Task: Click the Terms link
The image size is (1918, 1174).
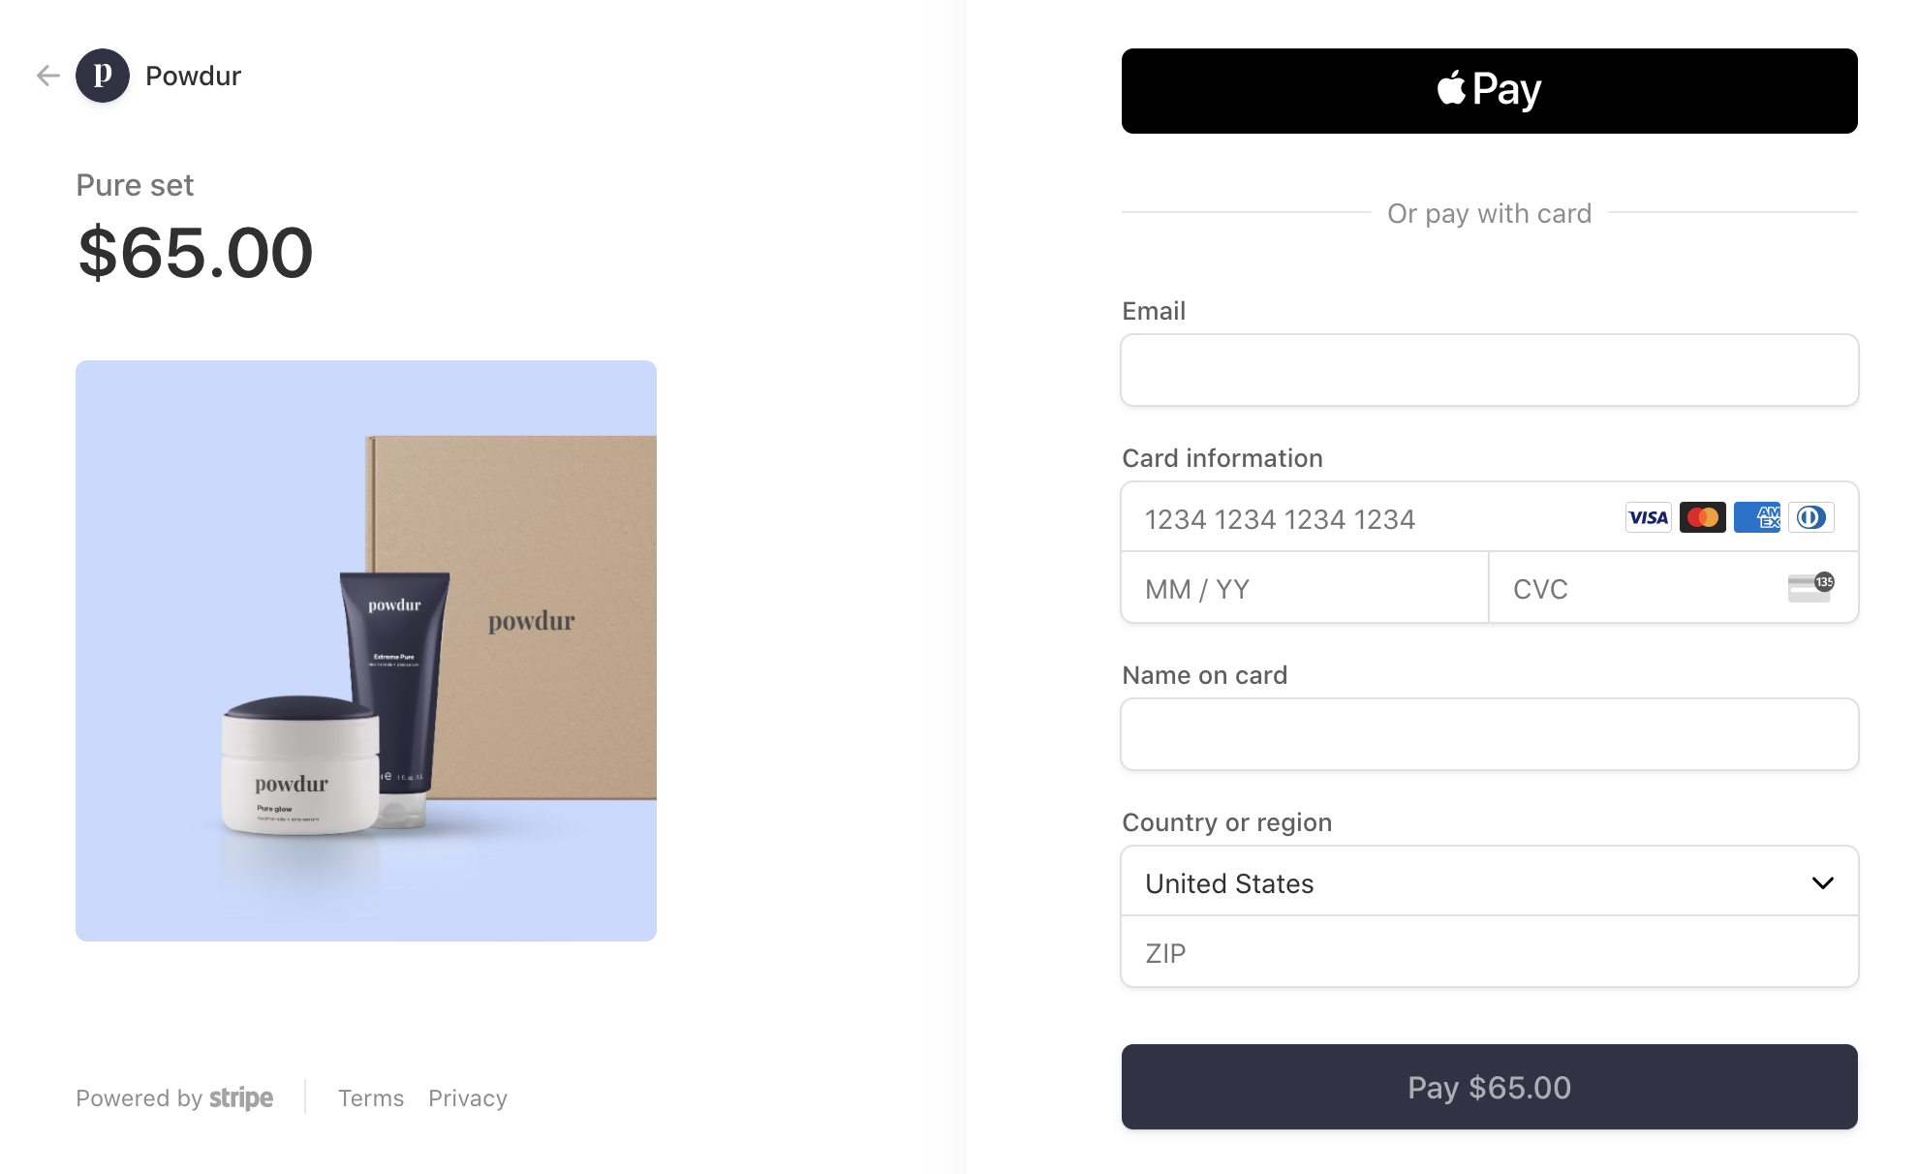Action: click(x=370, y=1097)
